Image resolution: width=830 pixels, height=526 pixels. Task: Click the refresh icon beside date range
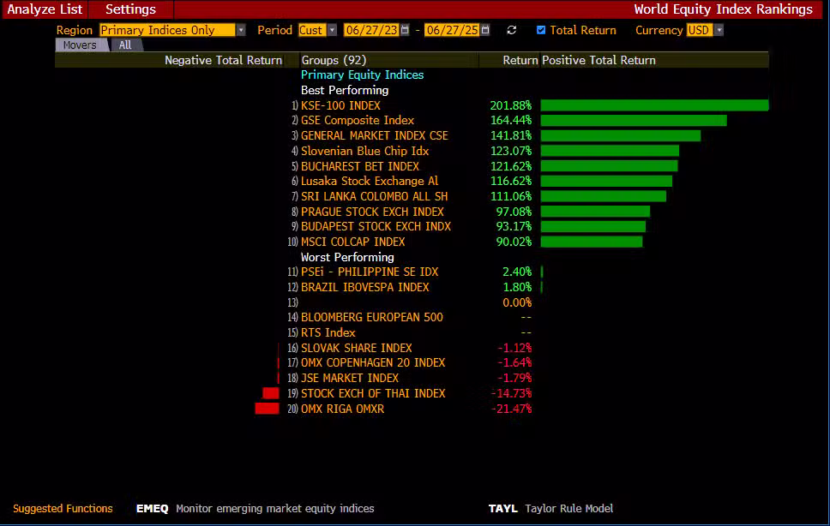tap(512, 30)
